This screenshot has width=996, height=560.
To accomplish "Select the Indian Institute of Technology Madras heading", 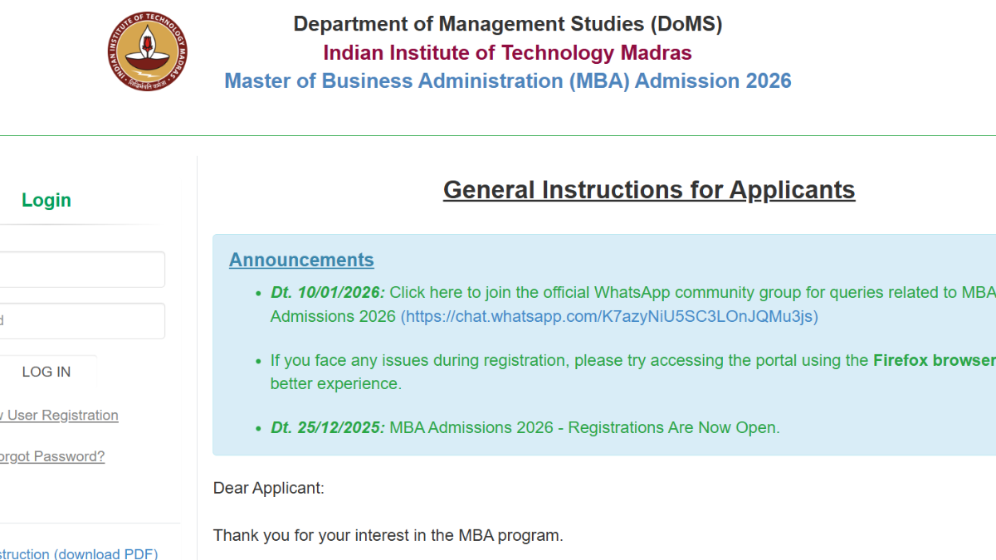I will click(x=507, y=53).
